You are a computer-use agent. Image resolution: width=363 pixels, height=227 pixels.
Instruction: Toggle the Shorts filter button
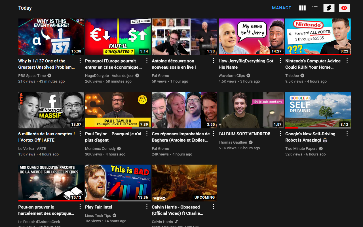point(329,8)
